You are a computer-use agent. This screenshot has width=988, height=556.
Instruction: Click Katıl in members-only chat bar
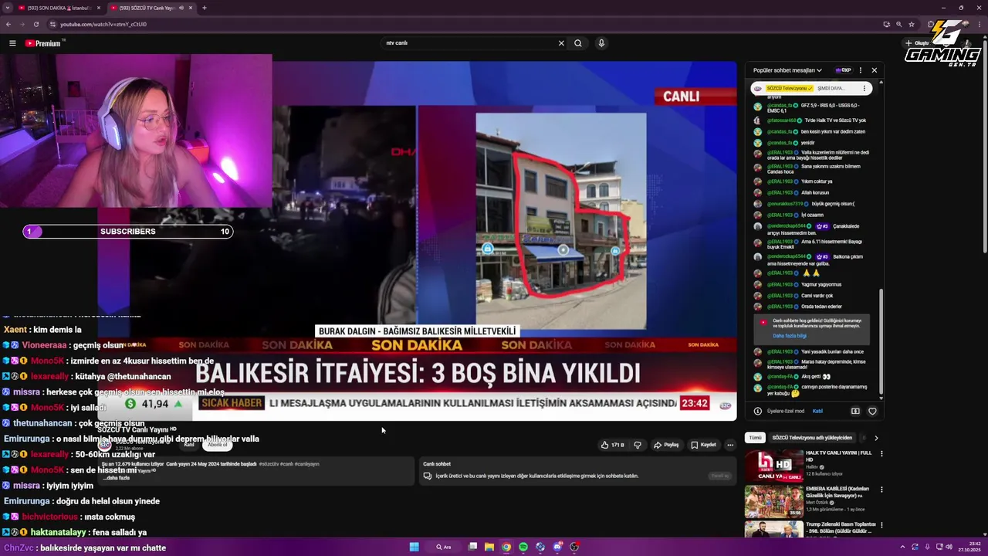coord(817,411)
